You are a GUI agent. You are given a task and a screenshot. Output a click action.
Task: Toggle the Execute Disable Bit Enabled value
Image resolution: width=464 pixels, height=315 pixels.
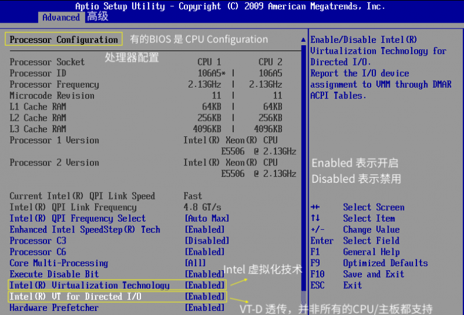(x=204, y=274)
